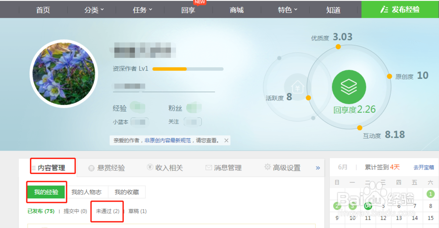Show 提交中 (0) experiences
The image size is (439, 228).
click(75, 211)
